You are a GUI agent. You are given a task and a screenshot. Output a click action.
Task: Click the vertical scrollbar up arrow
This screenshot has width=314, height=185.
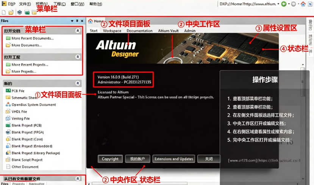[303, 64]
